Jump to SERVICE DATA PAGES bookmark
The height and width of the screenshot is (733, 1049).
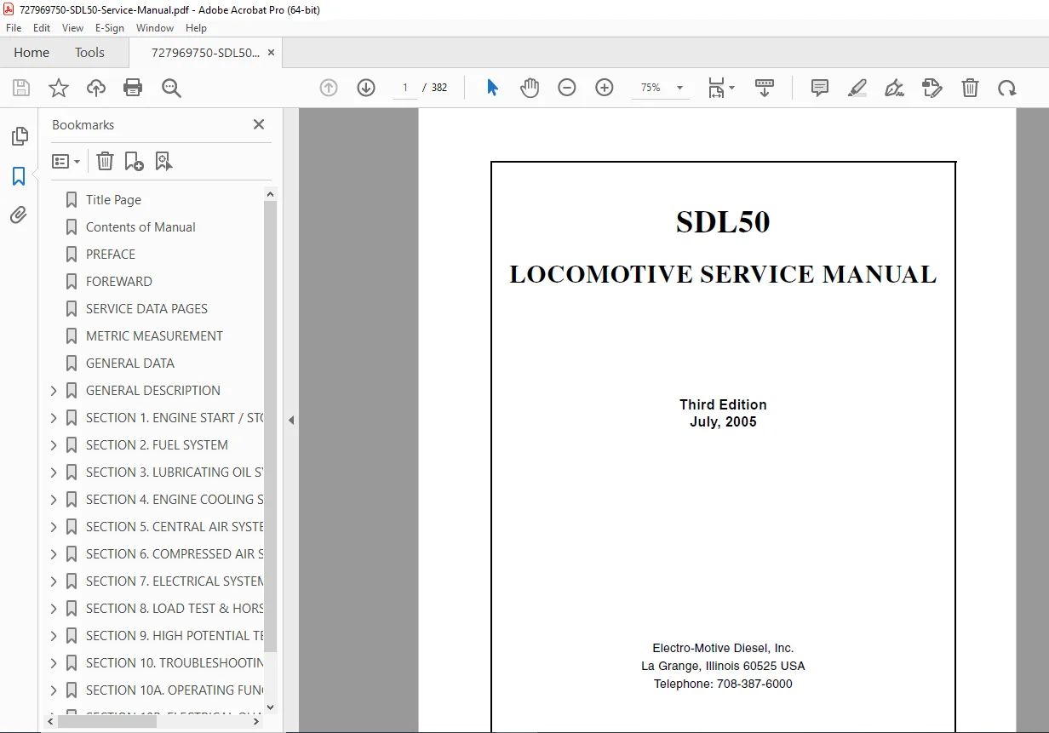pyautogui.click(x=146, y=309)
